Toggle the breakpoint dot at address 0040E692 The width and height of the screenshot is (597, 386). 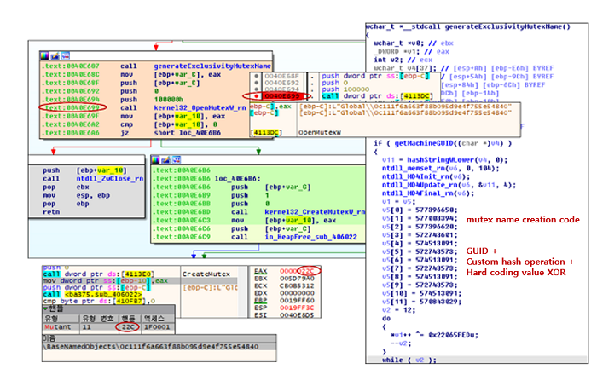point(256,83)
